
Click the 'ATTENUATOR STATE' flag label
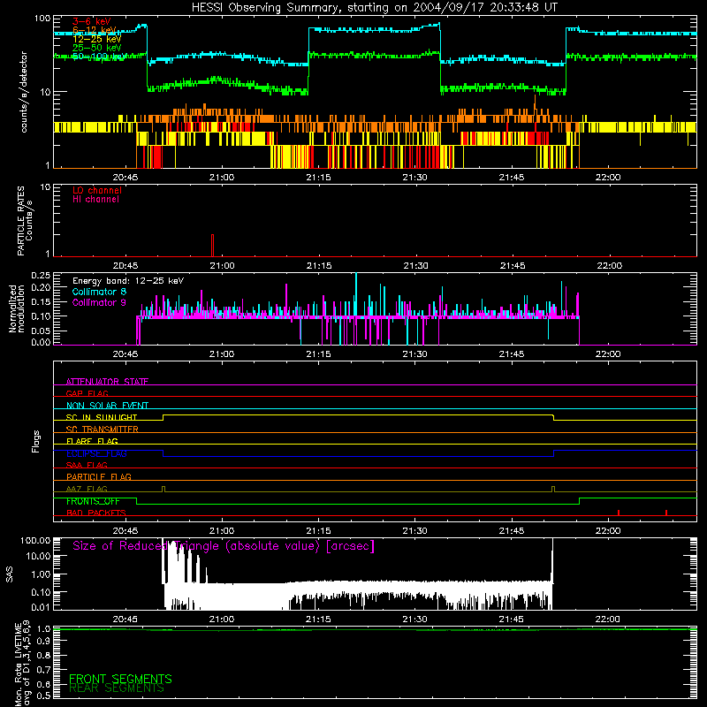tap(107, 382)
